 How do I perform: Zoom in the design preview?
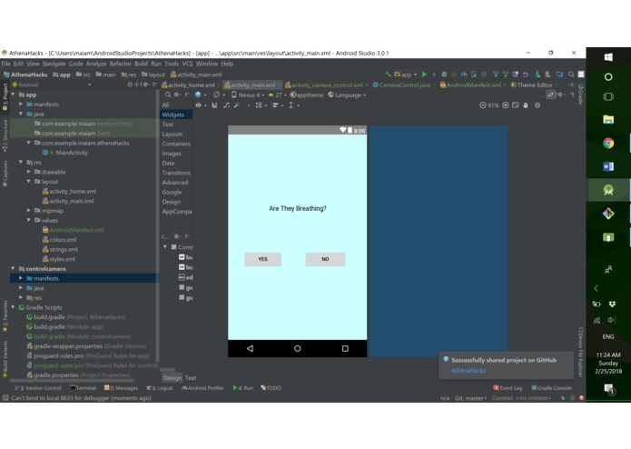tap(506, 105)
